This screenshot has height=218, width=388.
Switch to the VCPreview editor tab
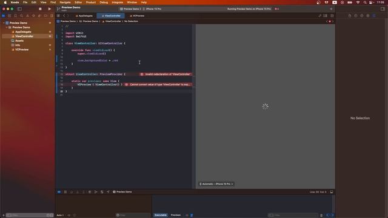click(x=137, y=16)
